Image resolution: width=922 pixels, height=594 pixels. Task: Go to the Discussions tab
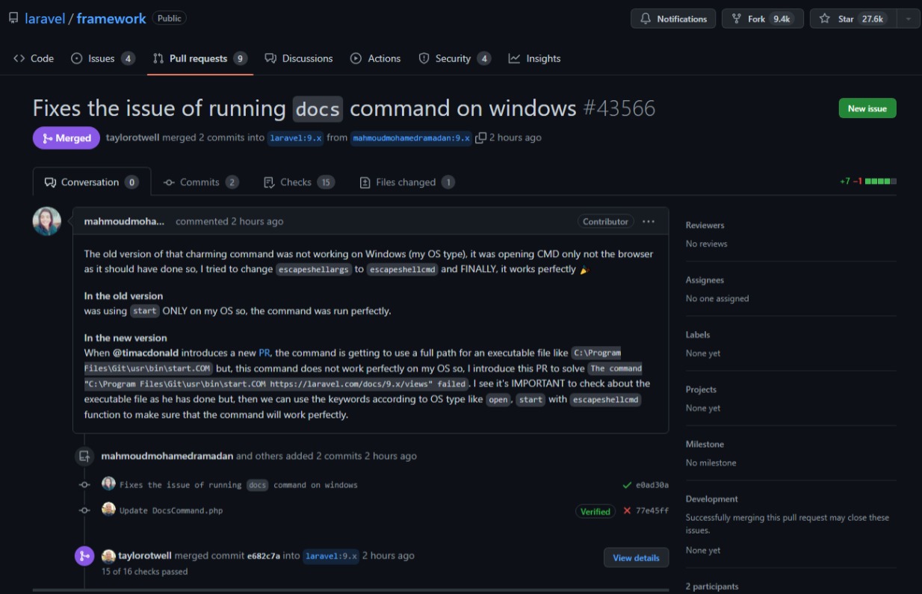(x=299, y=58)
